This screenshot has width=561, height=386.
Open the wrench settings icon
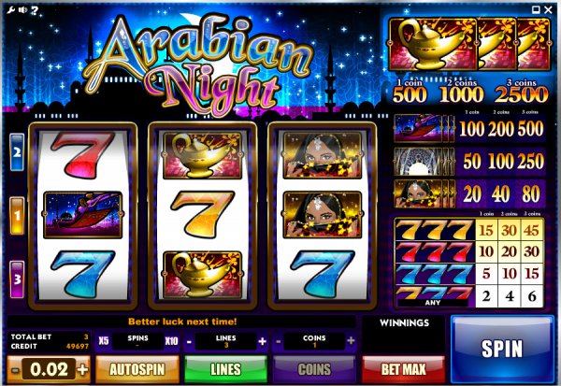coord(10,10)
